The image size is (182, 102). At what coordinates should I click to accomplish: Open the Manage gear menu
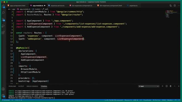tap(3, 96)
